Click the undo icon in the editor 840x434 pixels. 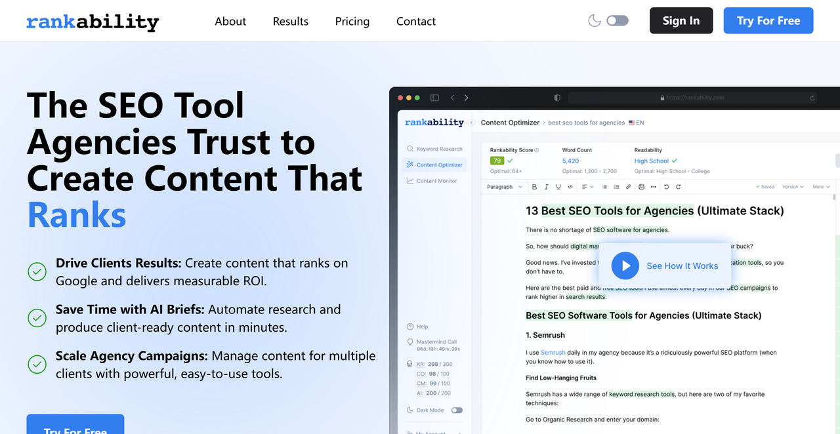click(x=666, y=187)
